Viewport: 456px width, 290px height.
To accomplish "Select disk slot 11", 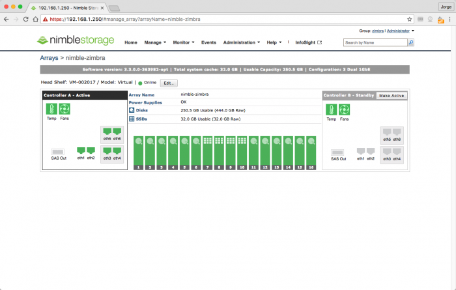I will coord(253,152).
